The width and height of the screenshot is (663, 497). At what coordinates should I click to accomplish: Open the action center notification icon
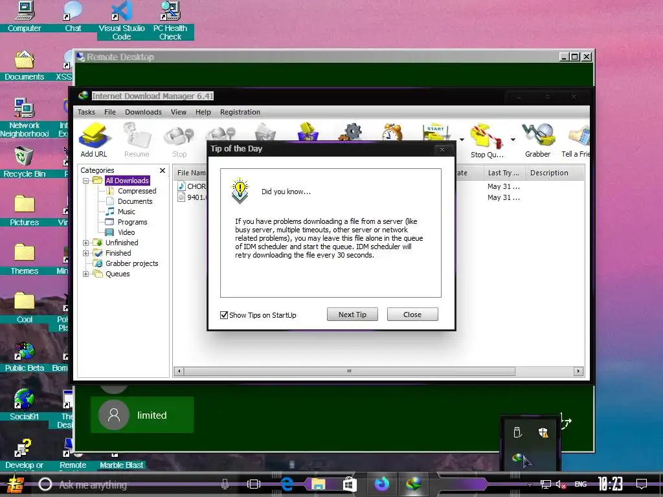pos(642,484)
